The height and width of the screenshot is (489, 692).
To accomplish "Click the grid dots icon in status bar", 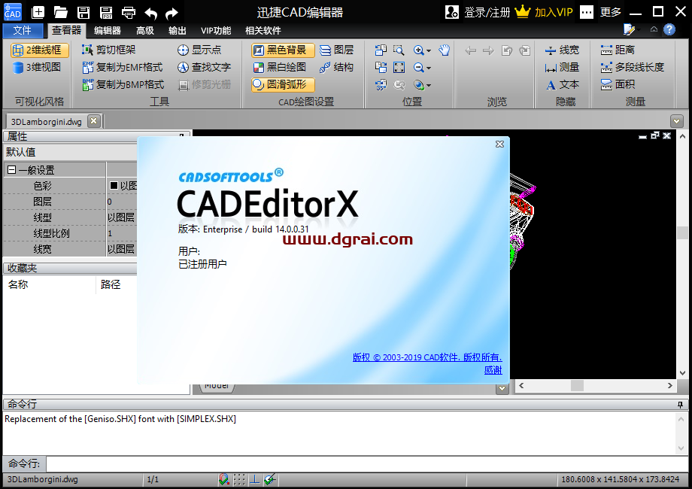I will point(240,479).
